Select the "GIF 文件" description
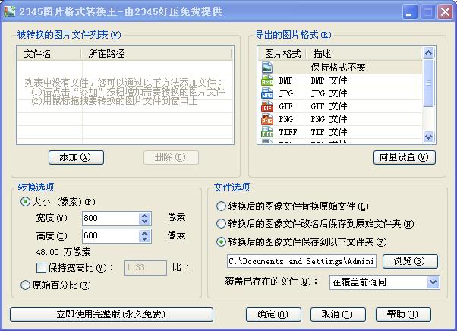 (x=329, y=106)
